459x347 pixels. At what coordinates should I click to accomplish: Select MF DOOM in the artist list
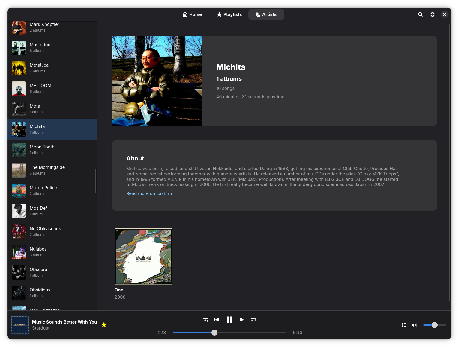coord(52,89)
